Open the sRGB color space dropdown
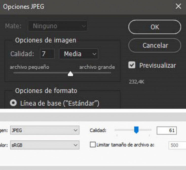This screenshot has width=186, height=170. pos(45,145)
